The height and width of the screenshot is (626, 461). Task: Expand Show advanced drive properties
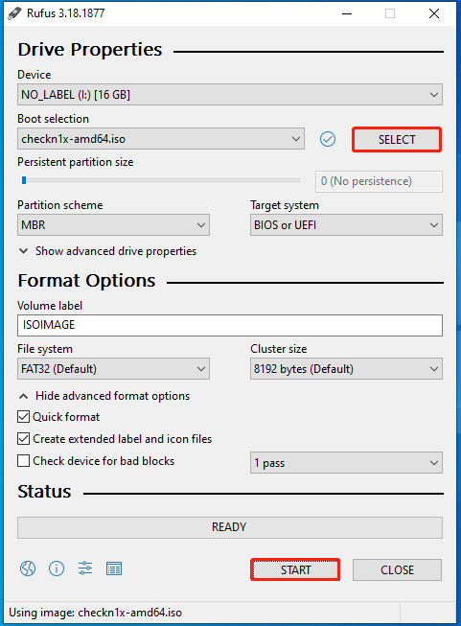pyautogui.click(x=107, y=251)
